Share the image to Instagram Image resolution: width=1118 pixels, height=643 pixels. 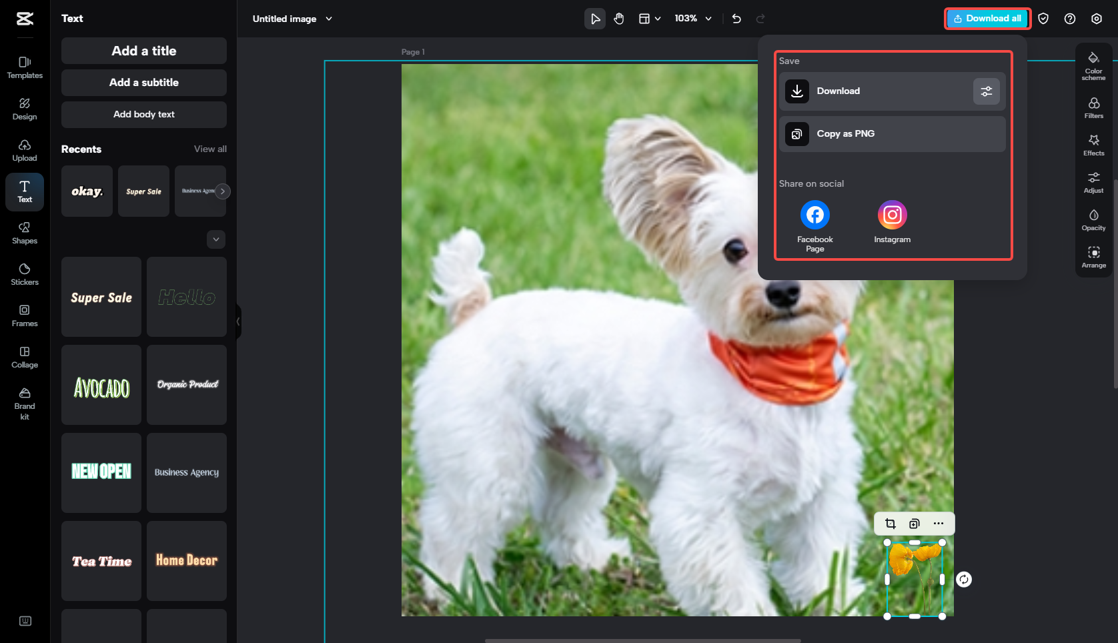click(892, 215)
